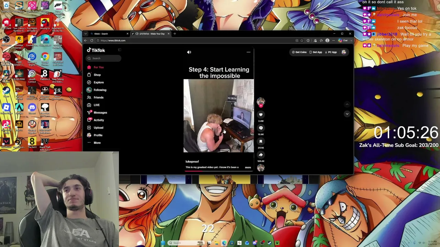
Task: Open the Discord desktop shortcut
Action: [32, 109]
